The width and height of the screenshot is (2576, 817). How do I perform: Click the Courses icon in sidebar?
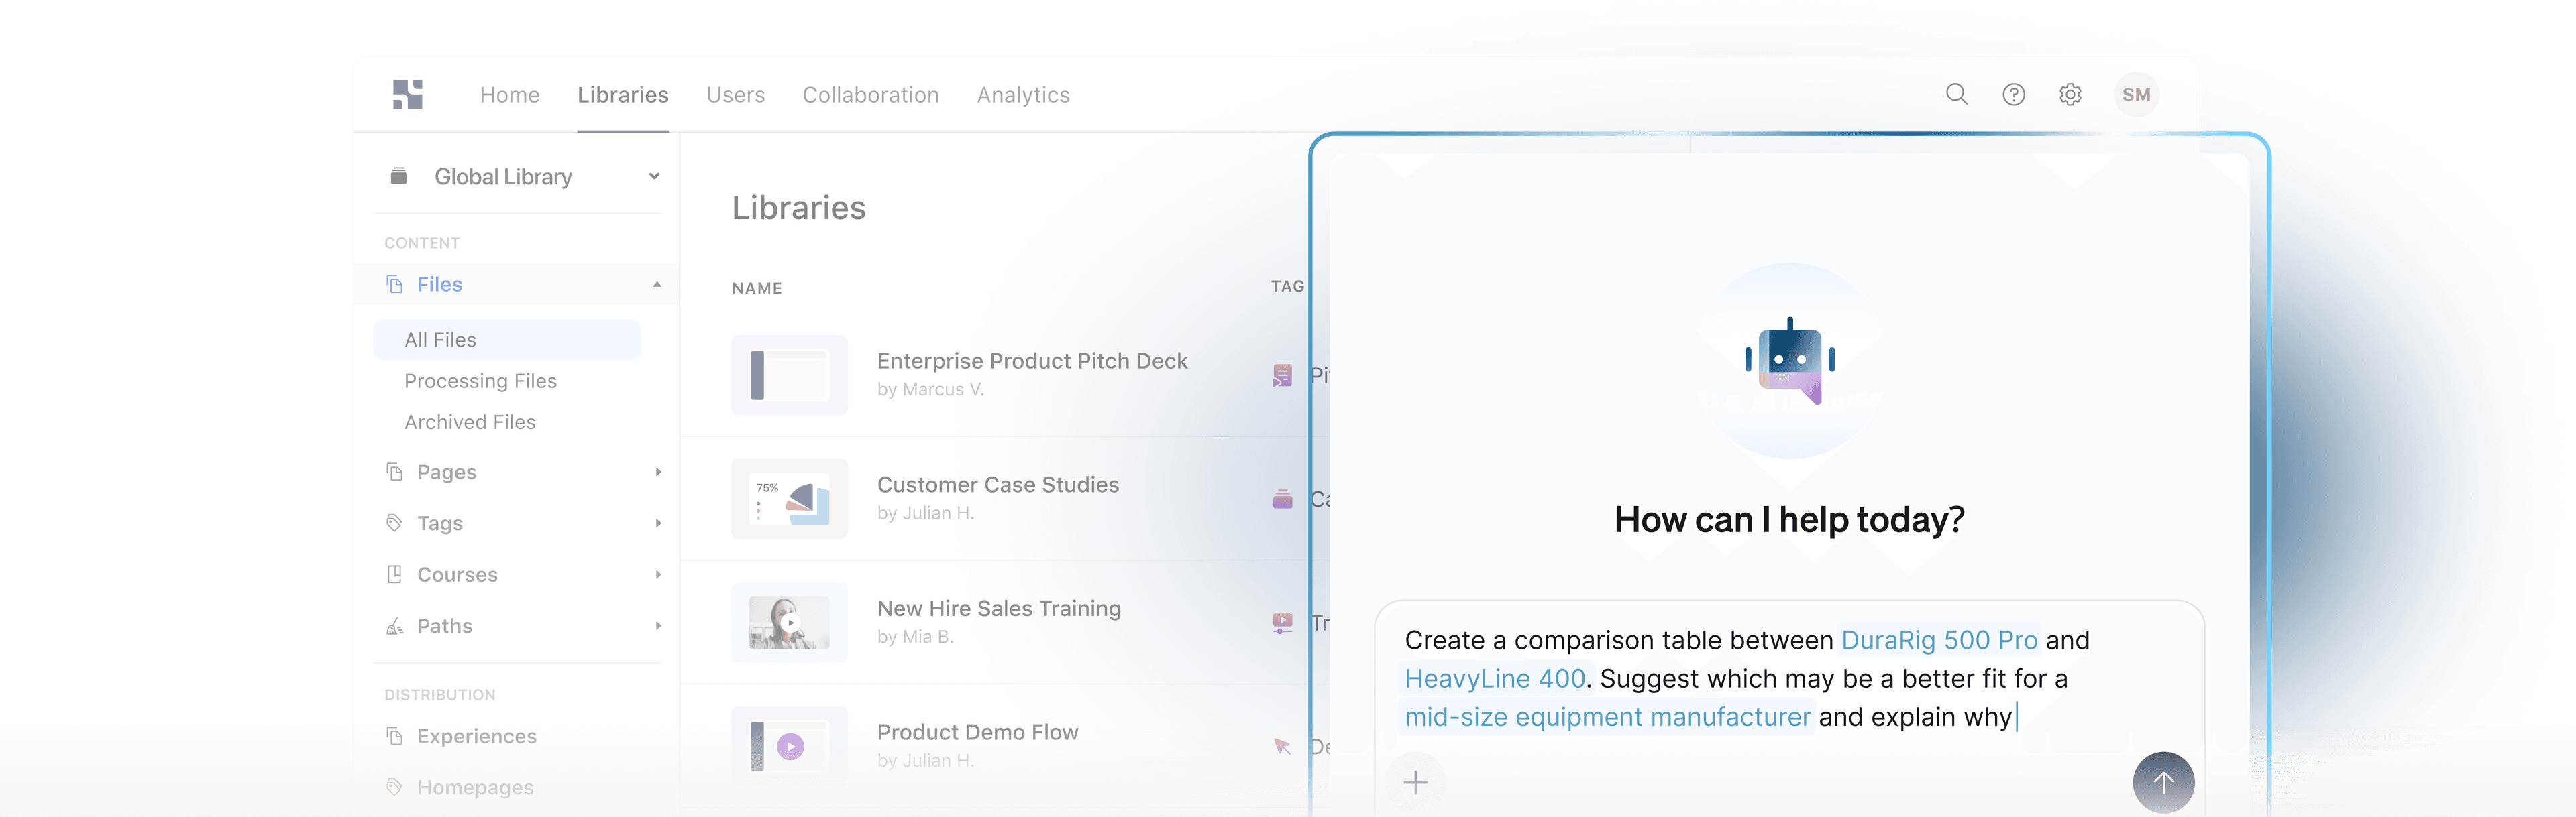tap(395, 574)
